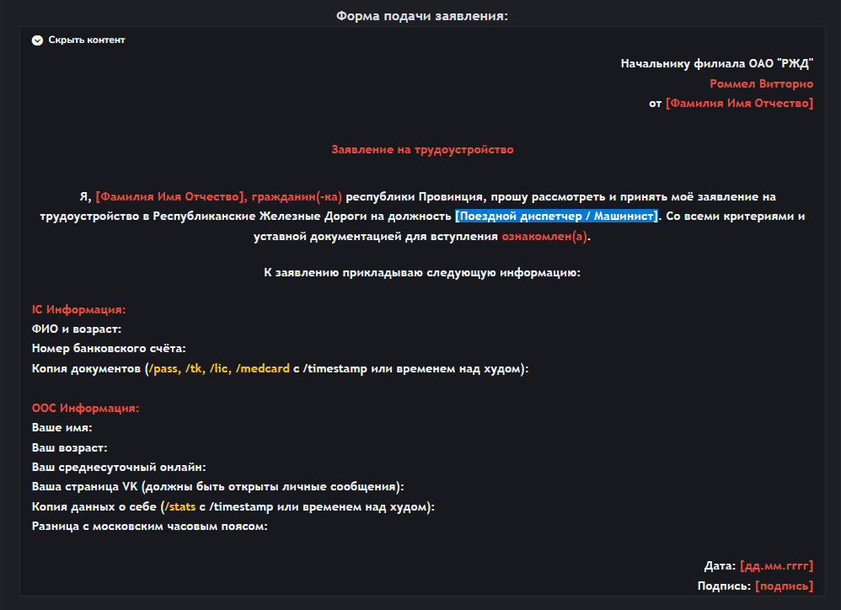
Task: Click 'К заявлению прикладываю следующую информацию:'
Action: 421,273
